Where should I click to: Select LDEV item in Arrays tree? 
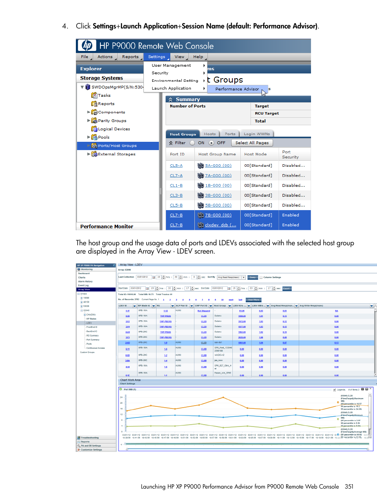pyautogui.click(x=89, y=323)
